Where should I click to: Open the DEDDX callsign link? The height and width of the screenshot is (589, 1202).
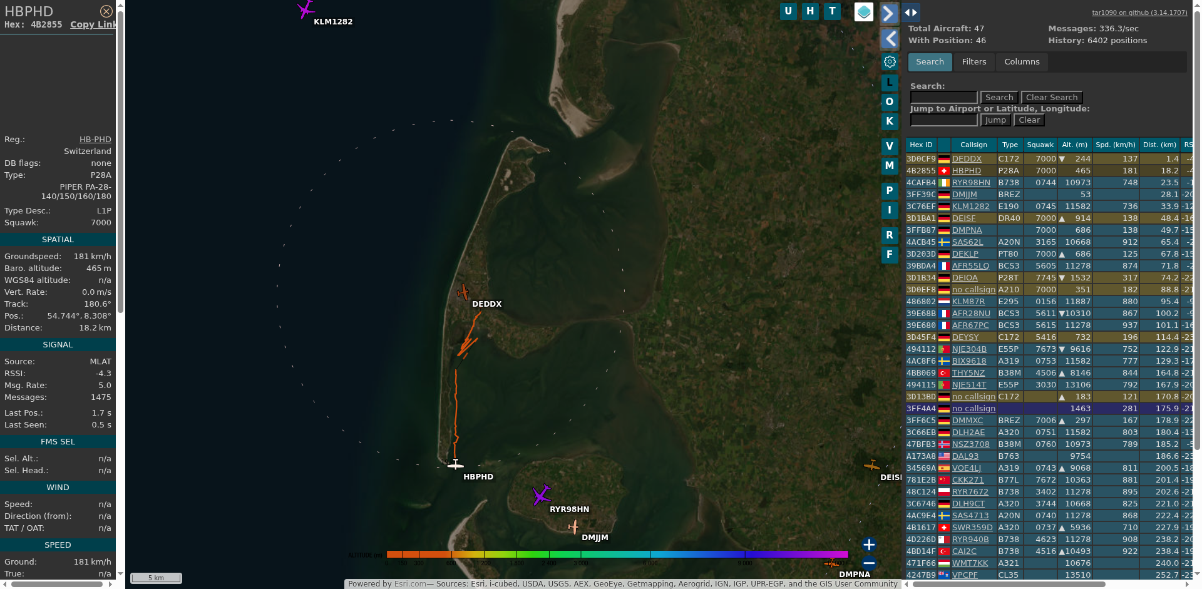pos(967,159)
